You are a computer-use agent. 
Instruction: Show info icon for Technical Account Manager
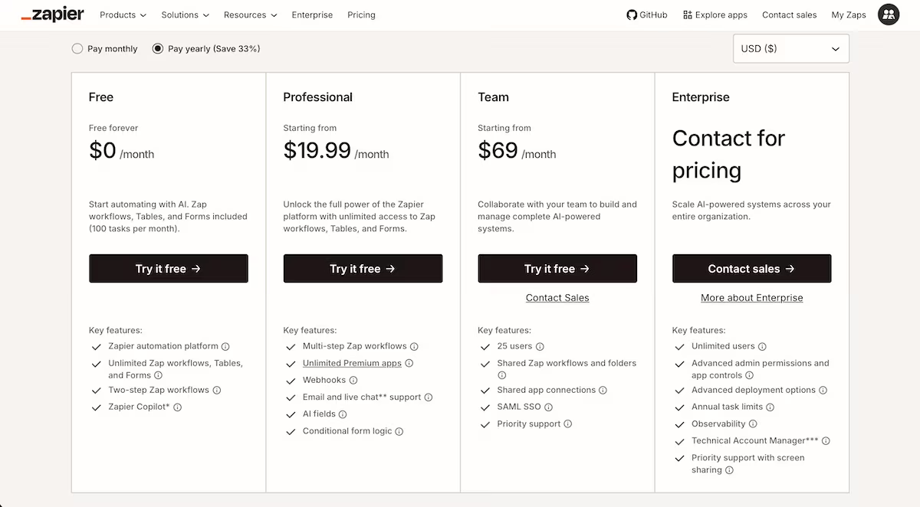(826, 441)
